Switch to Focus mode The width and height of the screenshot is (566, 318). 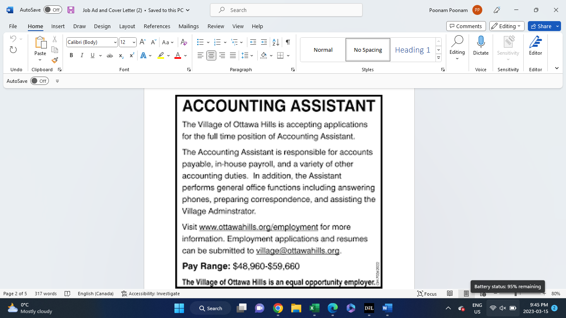(x=427, y=294)
